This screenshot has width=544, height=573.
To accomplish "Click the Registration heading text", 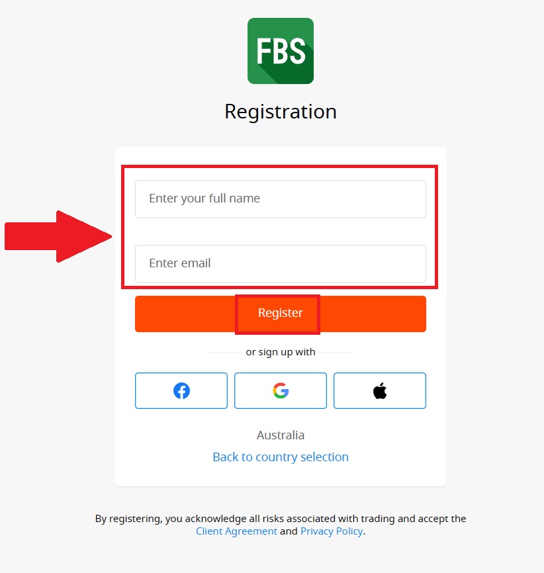I will [281, 111].
